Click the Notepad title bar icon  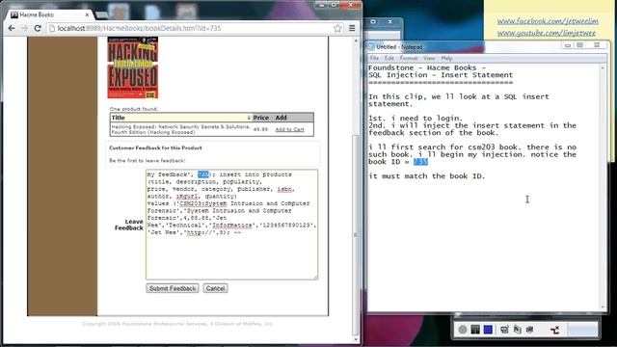[x=370, y=47]
